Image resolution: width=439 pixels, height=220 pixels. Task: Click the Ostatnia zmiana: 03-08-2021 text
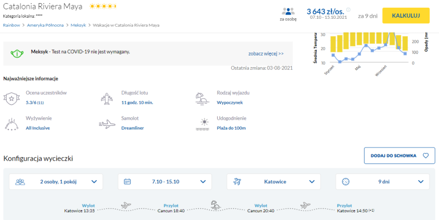pos(262,68)
